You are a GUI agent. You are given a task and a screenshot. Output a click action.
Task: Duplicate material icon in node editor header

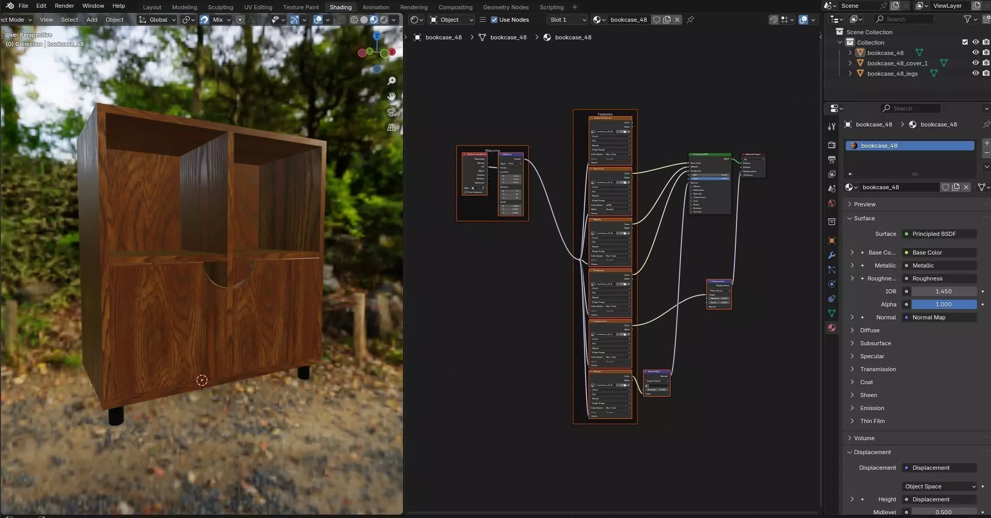coord(667,20)
